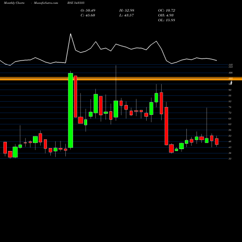
Task: Click the tallest green candlestick
Action: coord(71,110)
